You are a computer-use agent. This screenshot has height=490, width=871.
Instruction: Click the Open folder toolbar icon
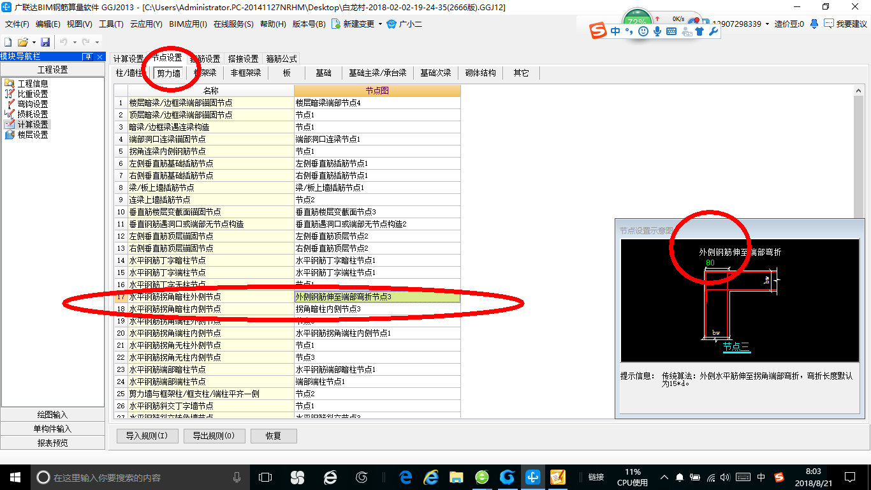coord(22,42)
